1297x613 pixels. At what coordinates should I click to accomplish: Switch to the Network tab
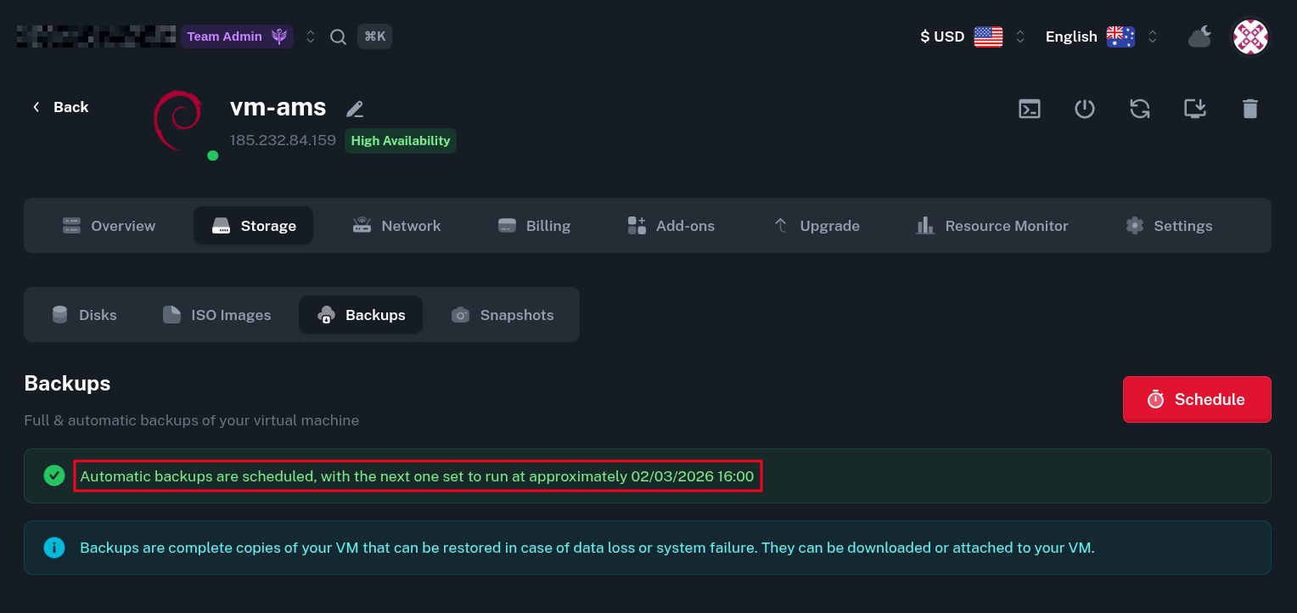pyautogui.click(x=397, y=226)
